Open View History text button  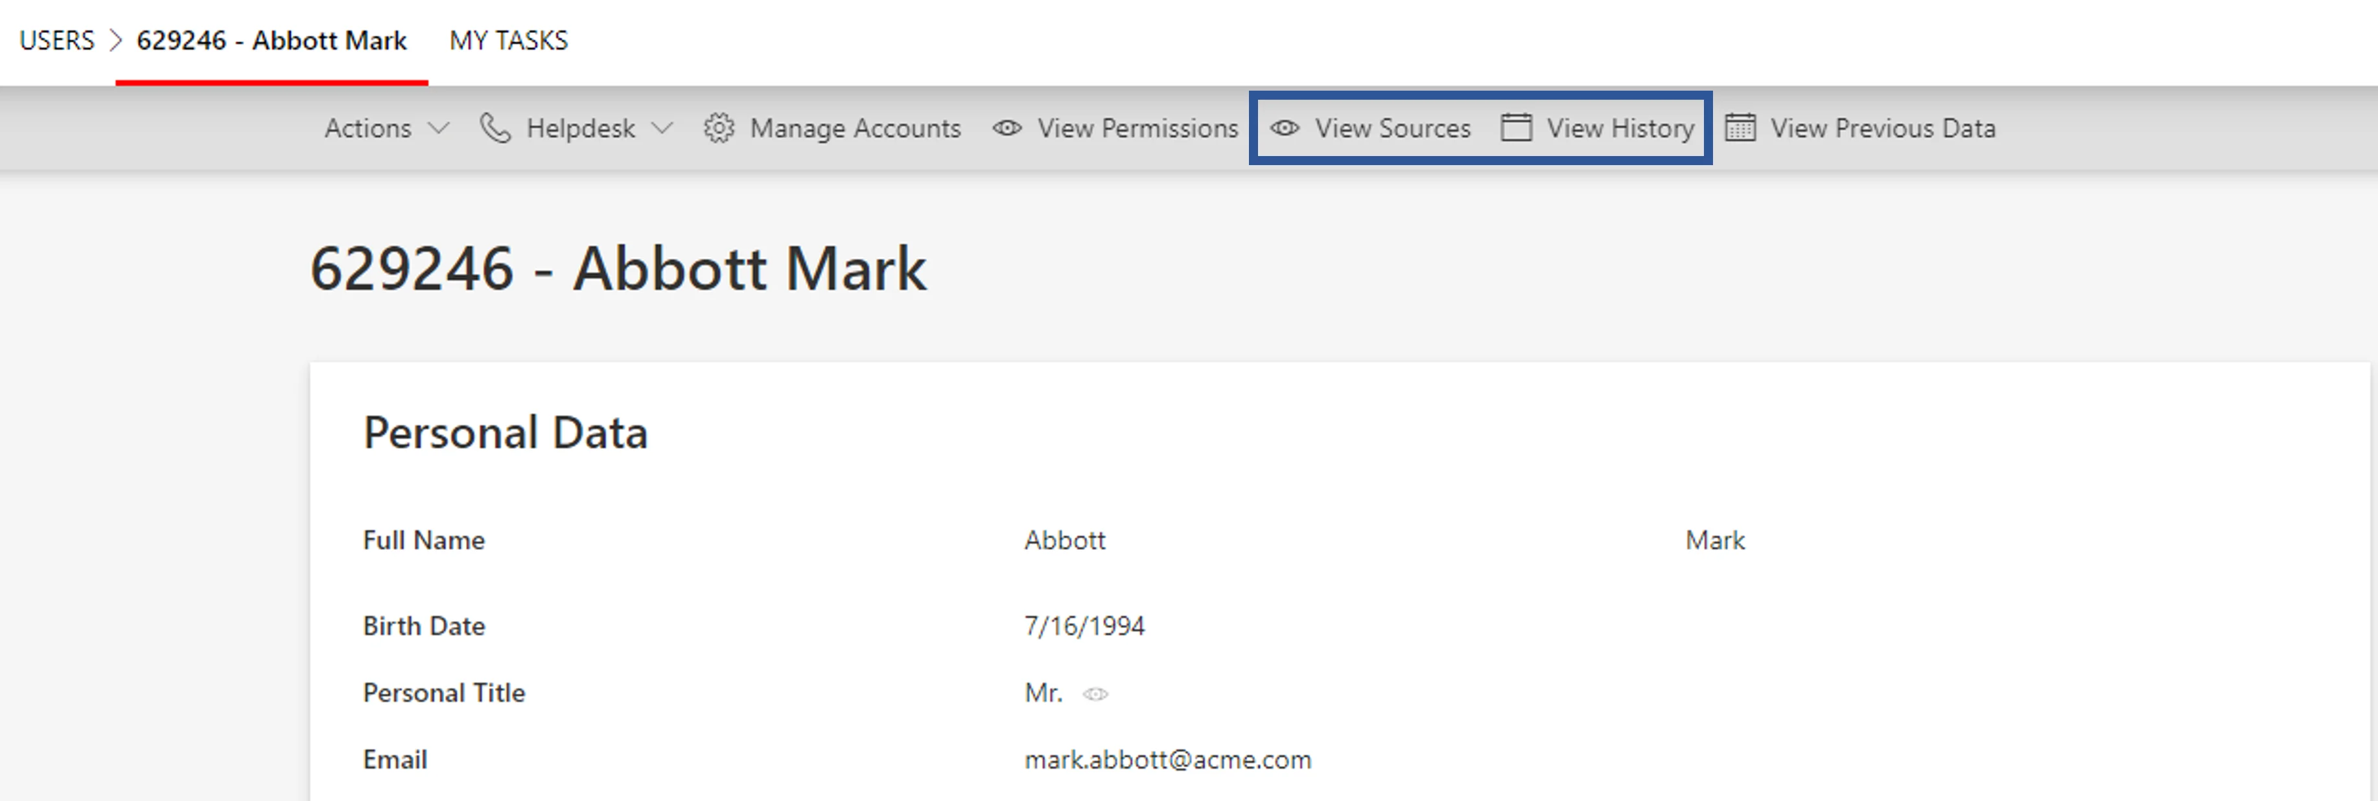click(x=1620, y=128)
